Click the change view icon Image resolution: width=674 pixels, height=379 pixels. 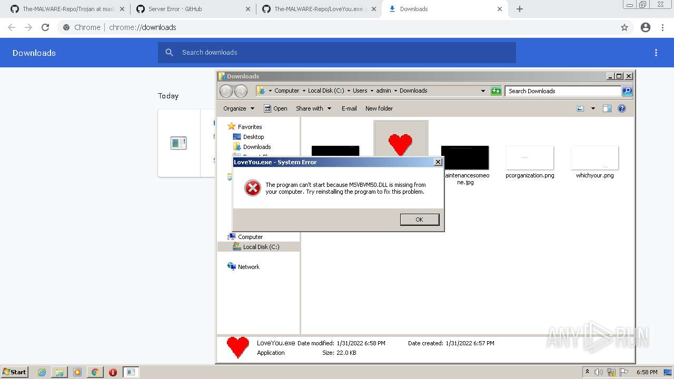(x=580, y=108)
